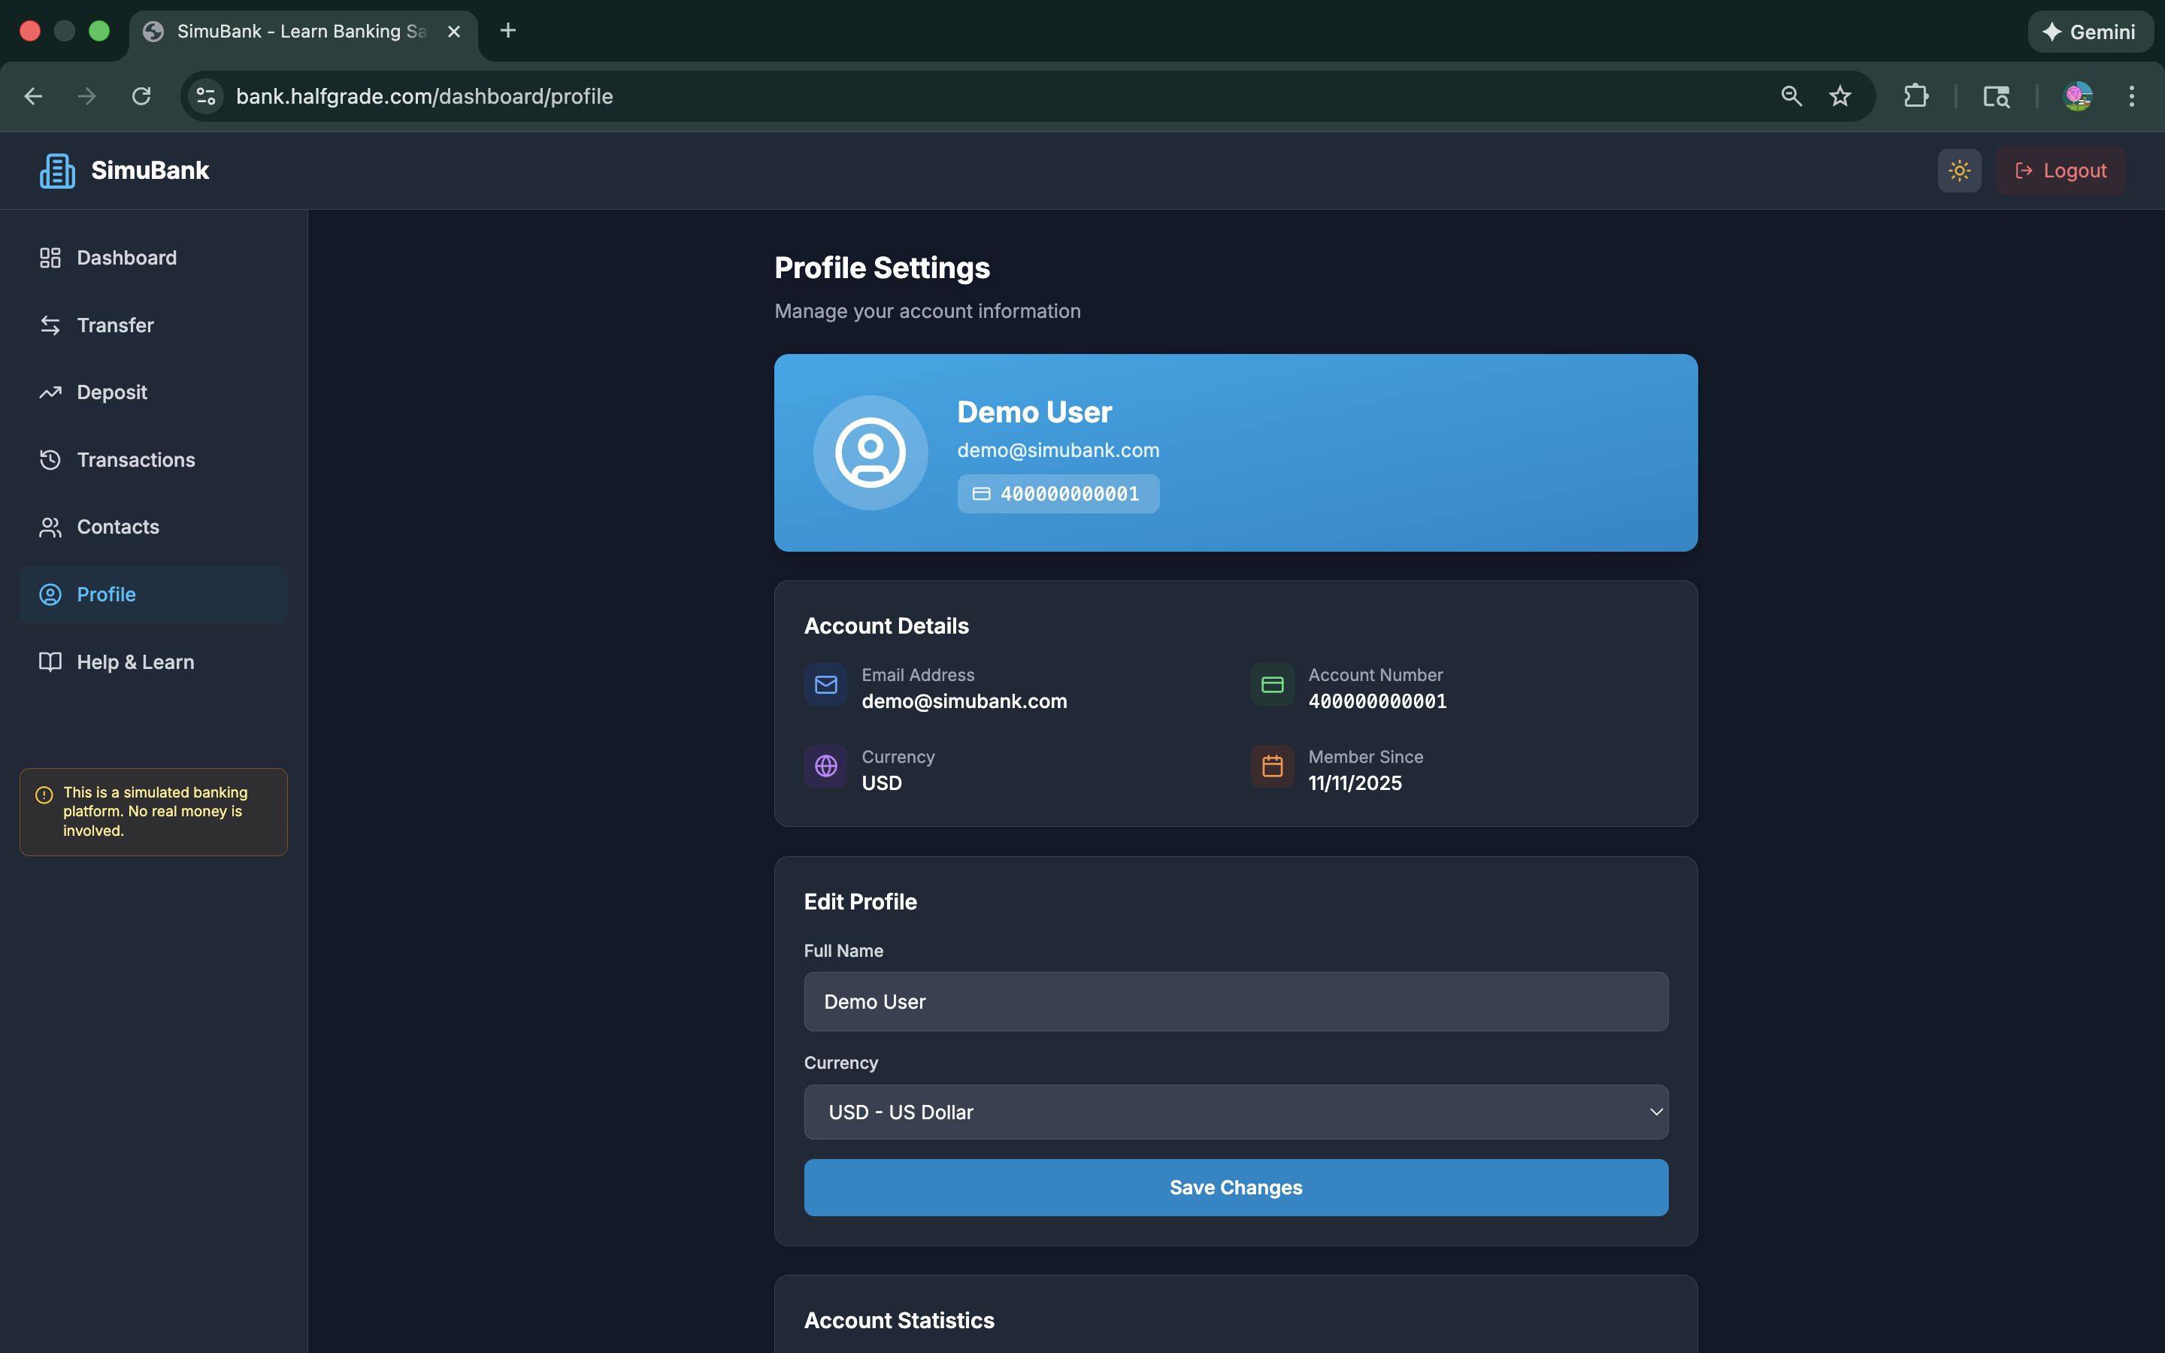Image resolution: width=2165 pixels, height=1353 pixels.
Task: Click the calendar icon beside Member Since
Action: 1272,766
